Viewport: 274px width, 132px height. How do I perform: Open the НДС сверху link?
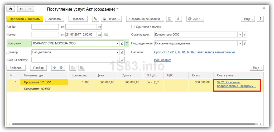tap(162, 60)
